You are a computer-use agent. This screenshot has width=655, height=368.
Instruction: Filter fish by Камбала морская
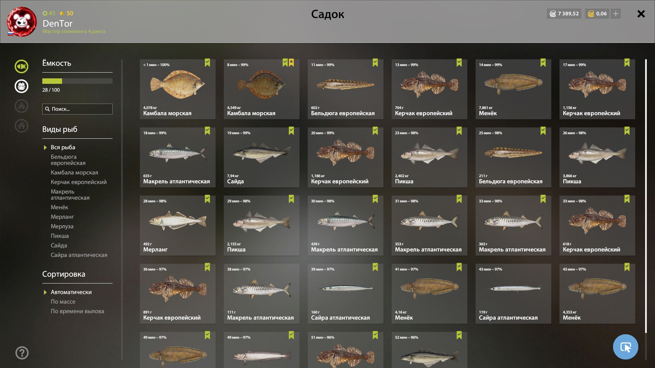(x=74, y=172)
